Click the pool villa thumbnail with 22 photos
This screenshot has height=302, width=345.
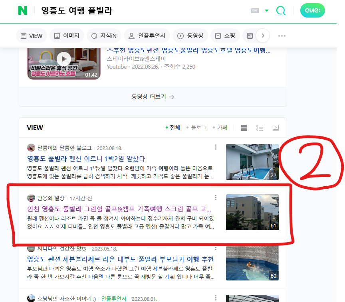(x=252, y=162)
